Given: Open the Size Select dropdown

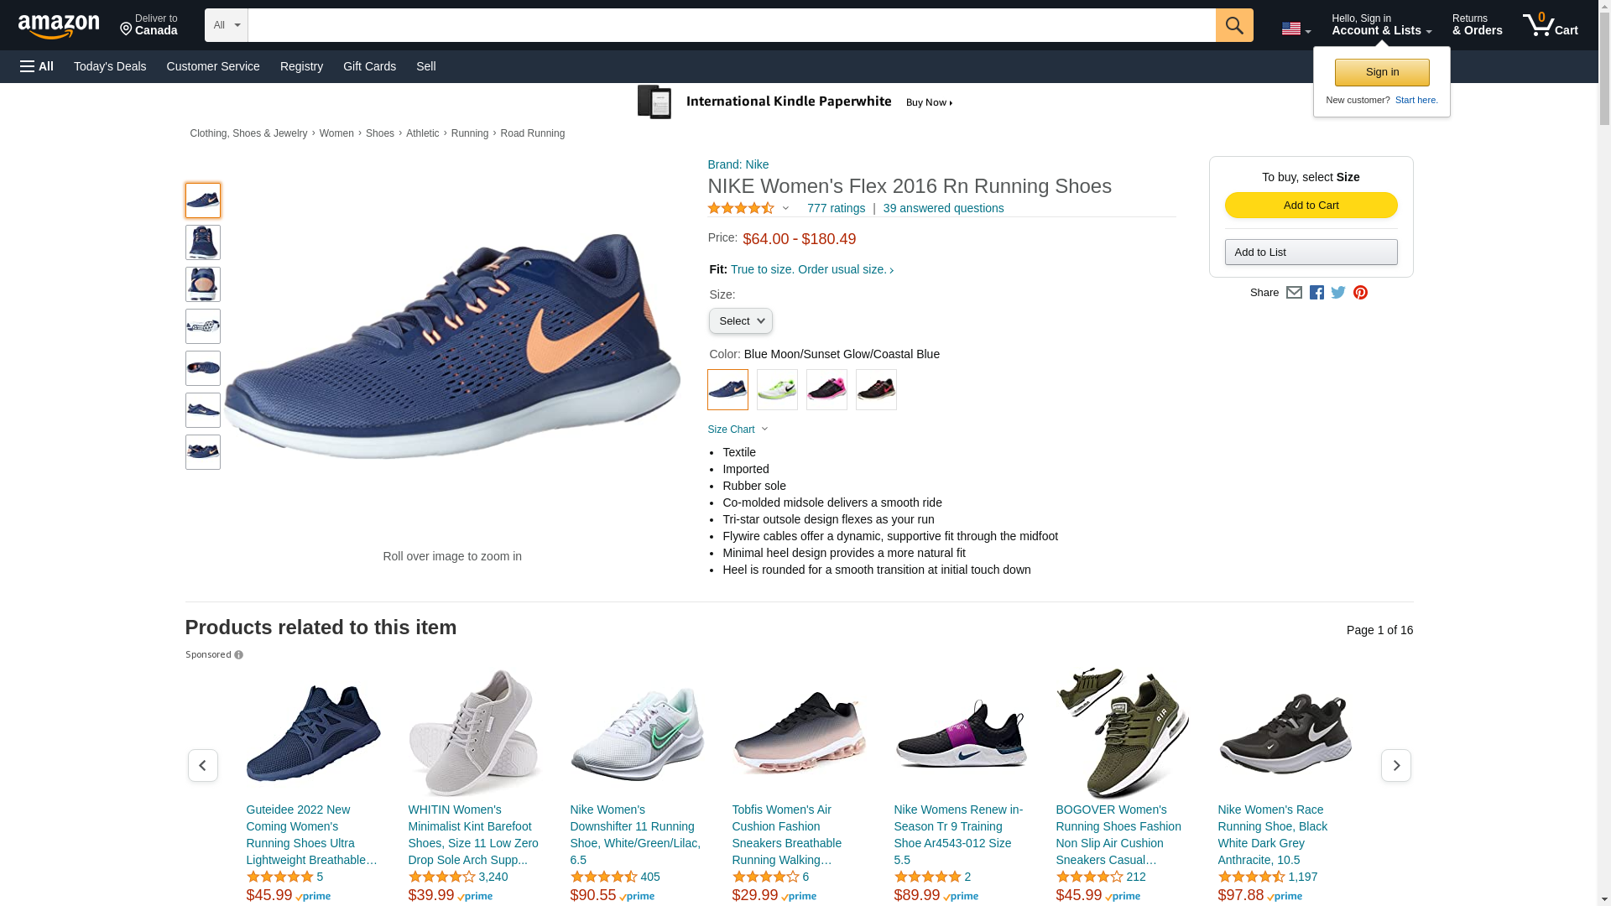Looking at the screenshot, I should point(740,321).
